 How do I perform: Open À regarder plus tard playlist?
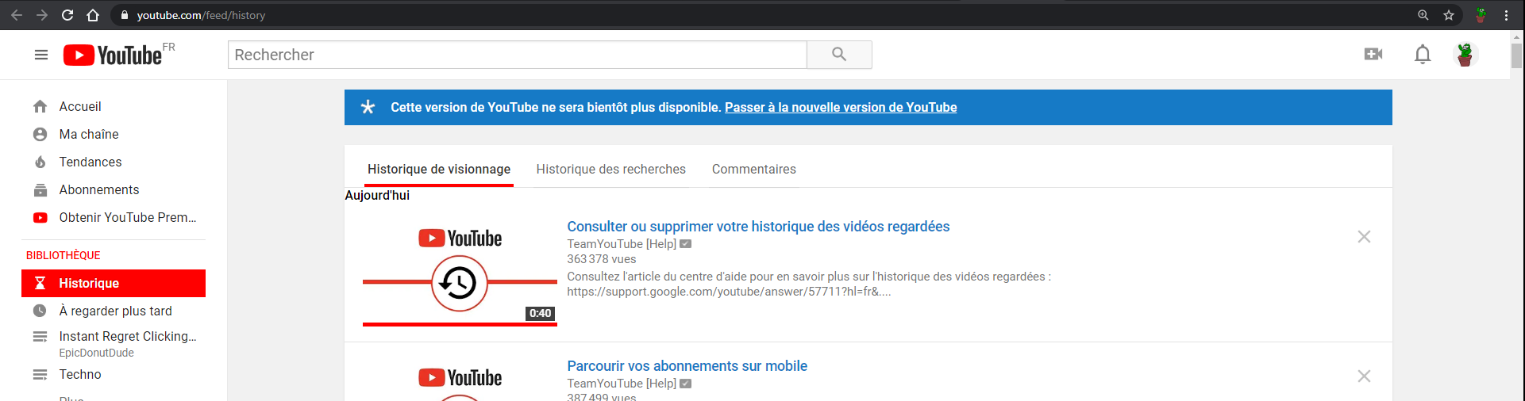click(114, 311)
